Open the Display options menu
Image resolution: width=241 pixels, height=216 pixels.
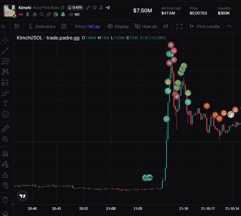[118, 26]
